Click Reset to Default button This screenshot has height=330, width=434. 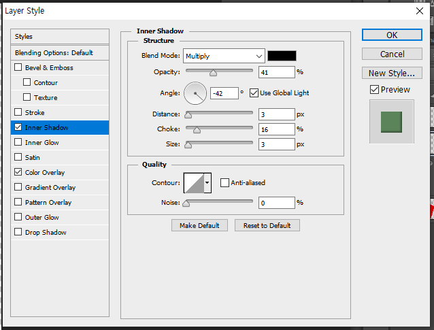(267, 225)
